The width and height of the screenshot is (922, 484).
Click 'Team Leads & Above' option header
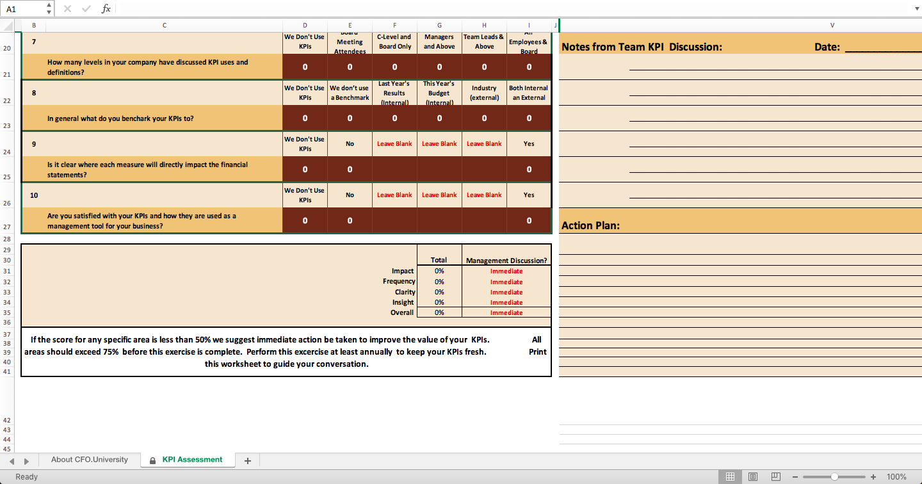(484, 42)
